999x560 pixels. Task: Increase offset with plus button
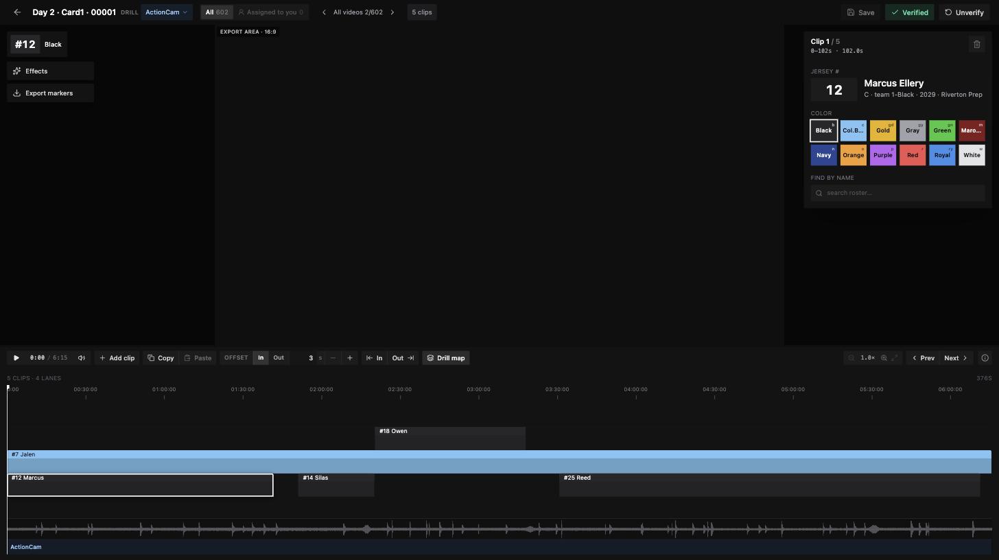[x=350, y=358]
